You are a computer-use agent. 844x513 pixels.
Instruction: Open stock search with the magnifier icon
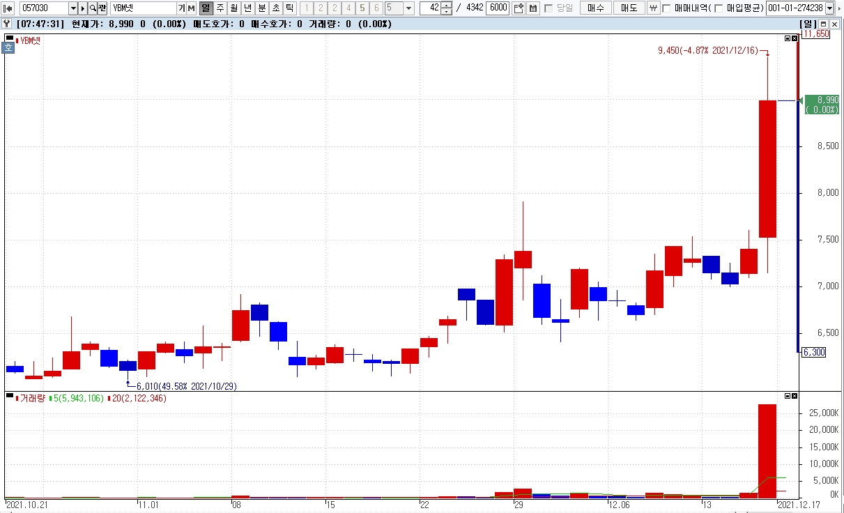(93, 8)
